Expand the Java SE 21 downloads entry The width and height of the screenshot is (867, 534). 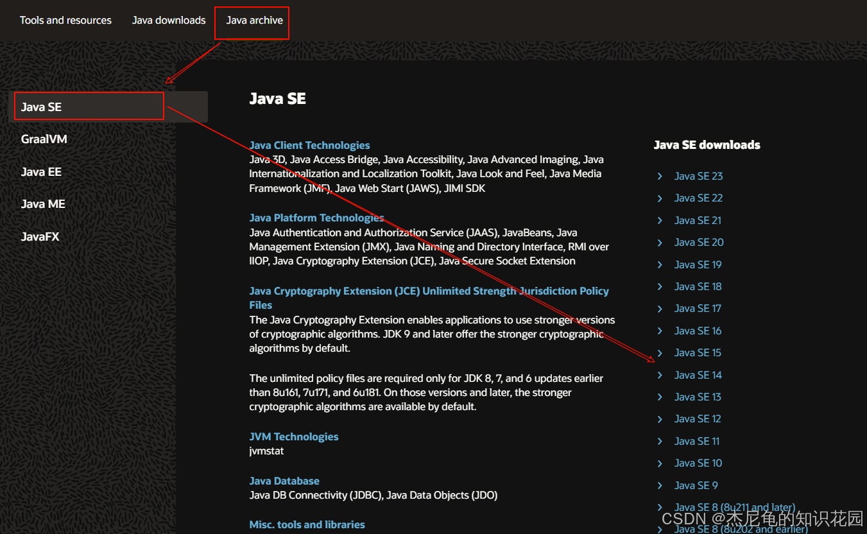point(698,220)
